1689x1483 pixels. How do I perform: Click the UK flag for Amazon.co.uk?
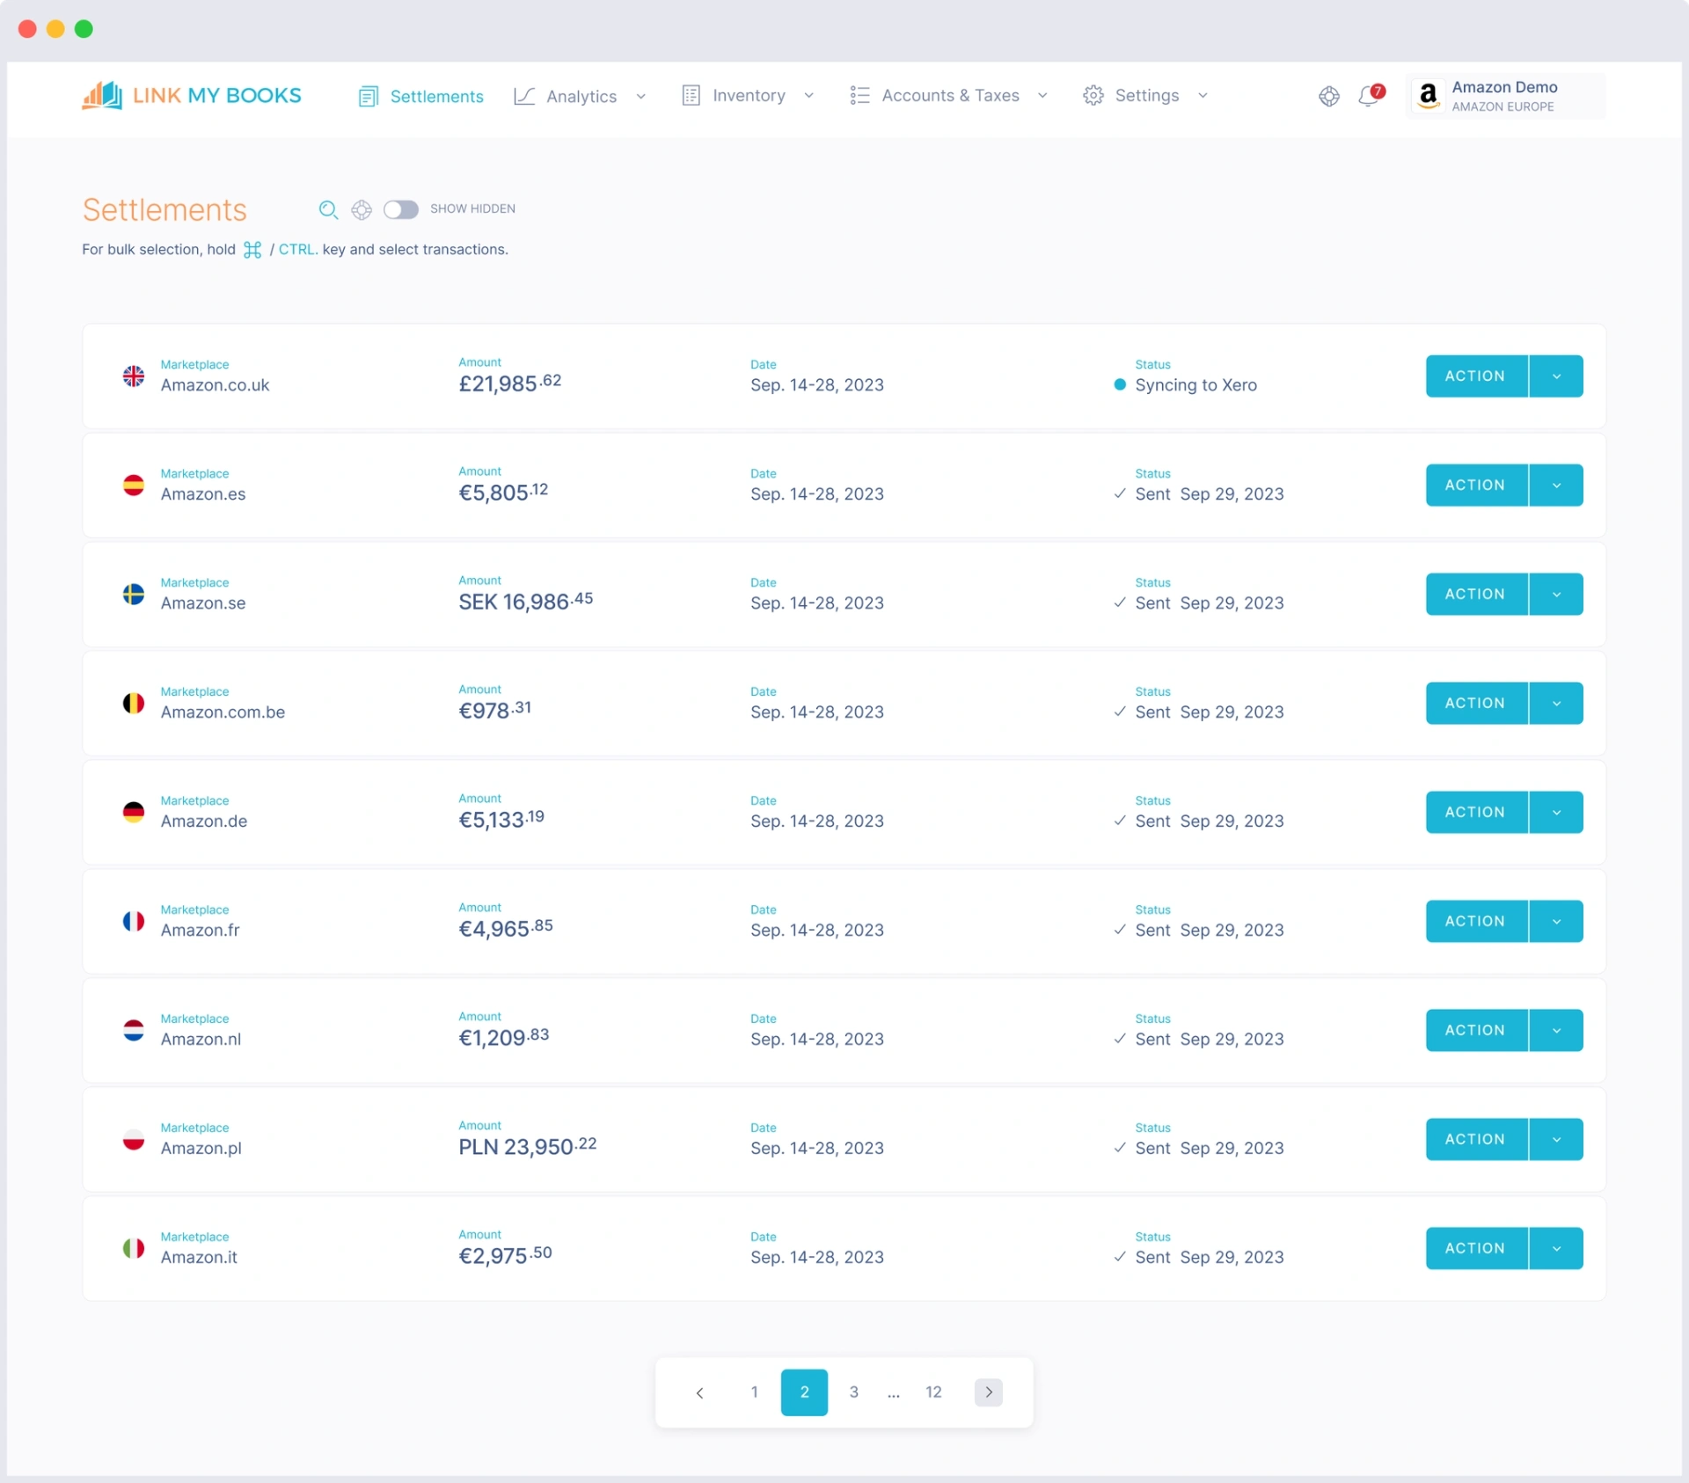click(x=134, y=376)
